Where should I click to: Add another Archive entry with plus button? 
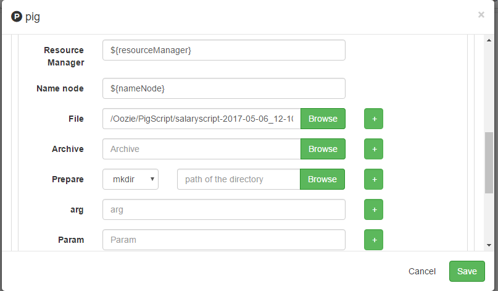click(373, 149)
